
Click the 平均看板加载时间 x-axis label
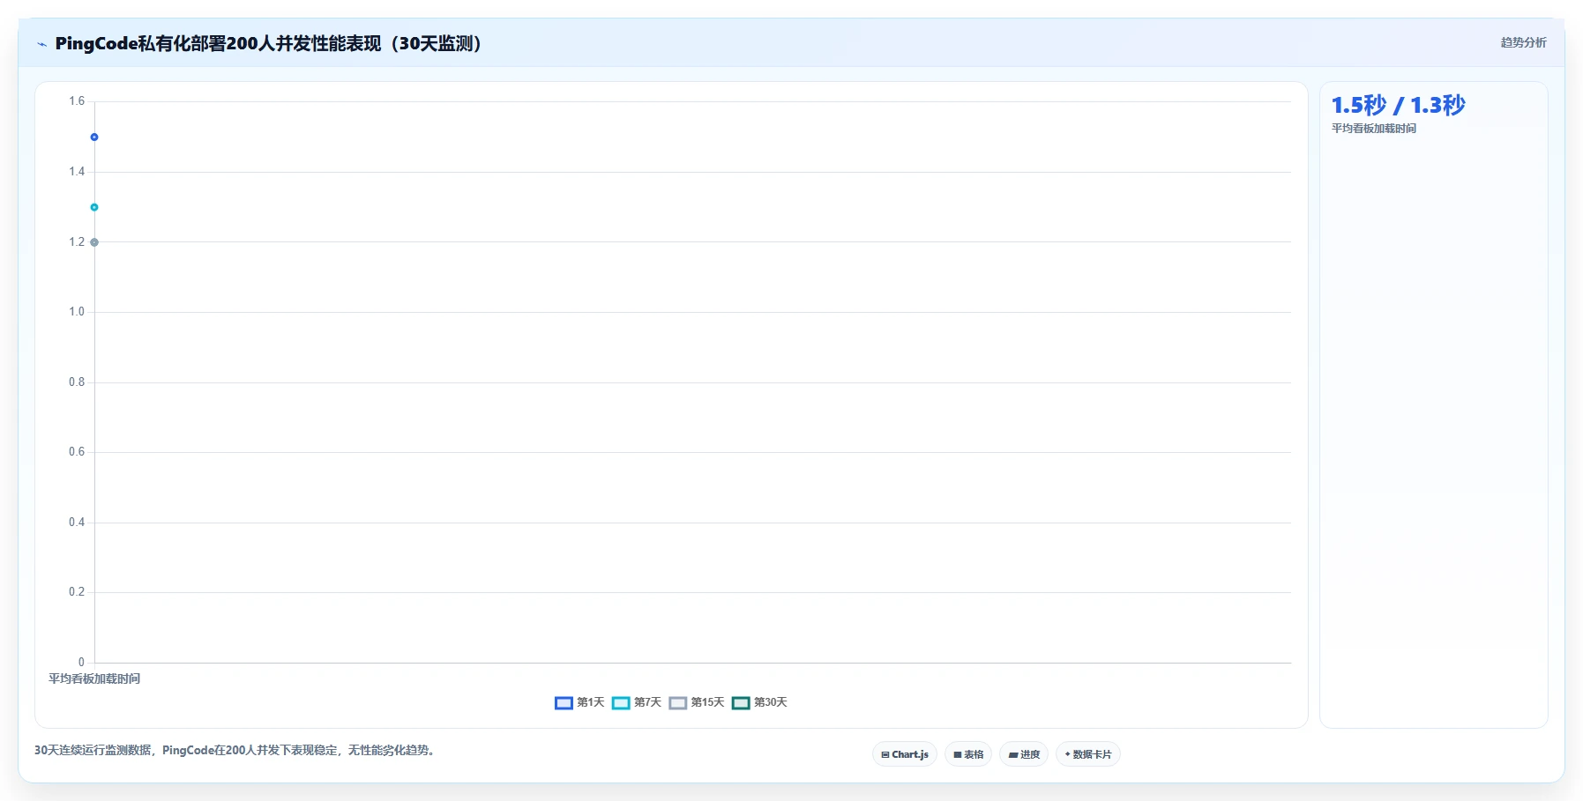(x=94, y=679)
